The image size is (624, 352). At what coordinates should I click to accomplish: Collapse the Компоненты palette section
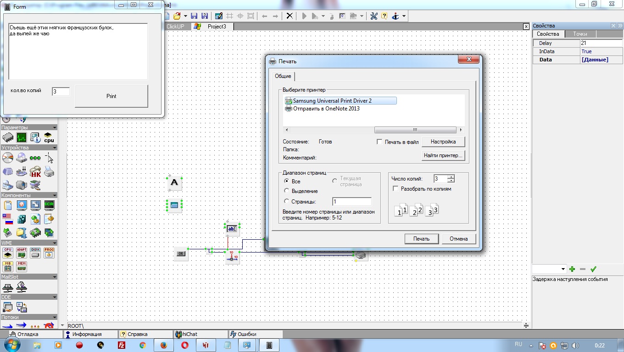tap(55, 195)
